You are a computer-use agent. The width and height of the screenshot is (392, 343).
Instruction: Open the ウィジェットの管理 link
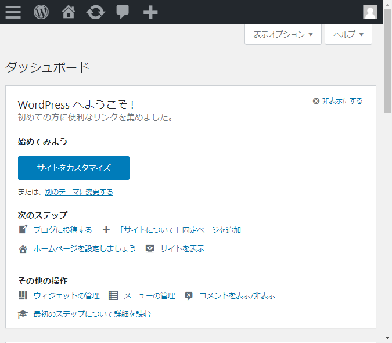pos(67,295)
